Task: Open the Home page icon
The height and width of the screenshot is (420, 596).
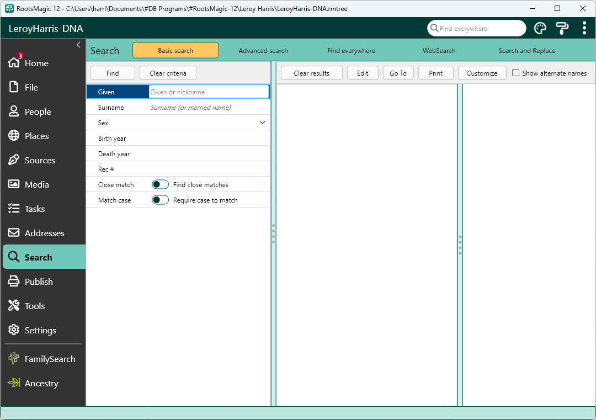Action: tap(14, 62)
